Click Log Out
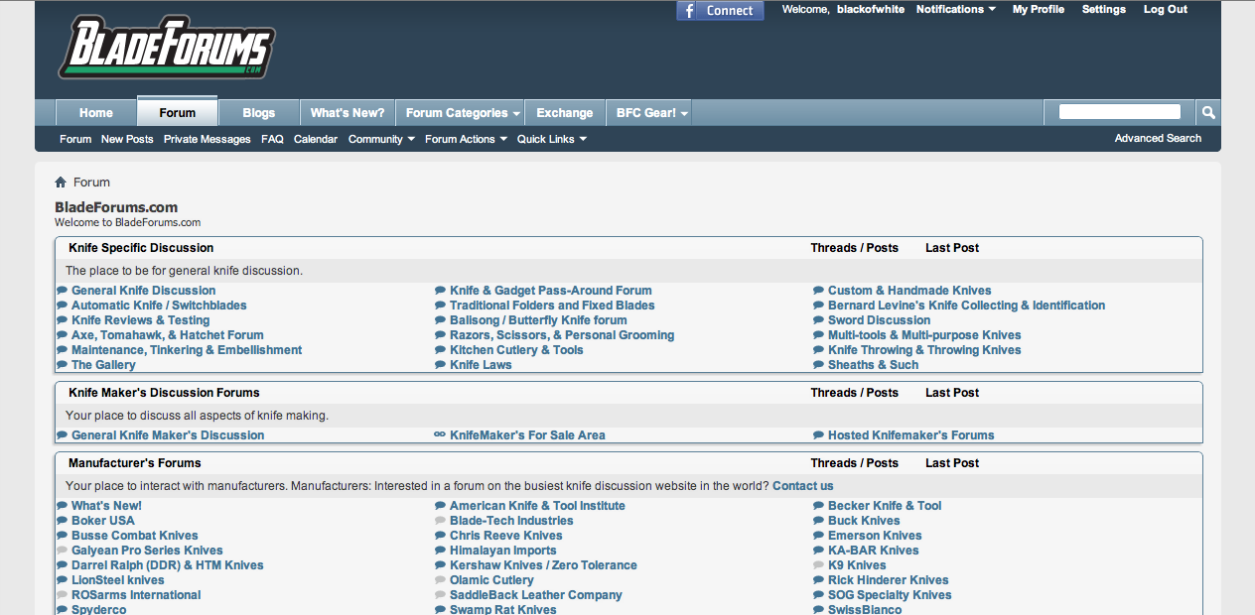 point(1166,10)
